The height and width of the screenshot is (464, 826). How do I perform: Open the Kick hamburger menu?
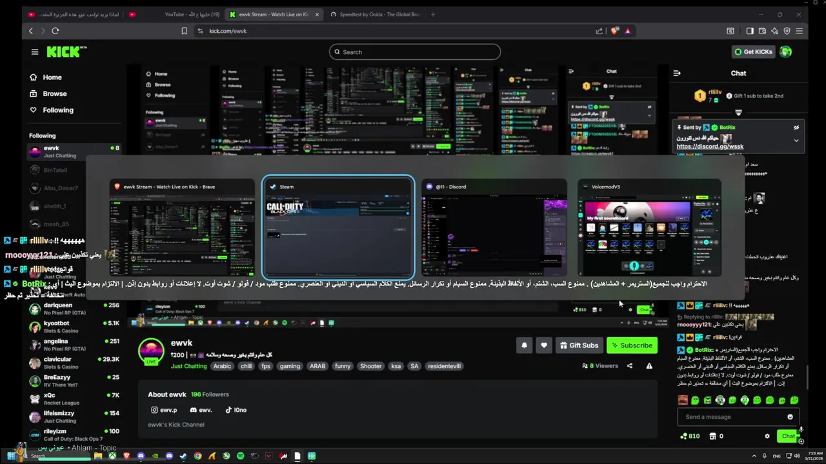[x=35, y=52]
